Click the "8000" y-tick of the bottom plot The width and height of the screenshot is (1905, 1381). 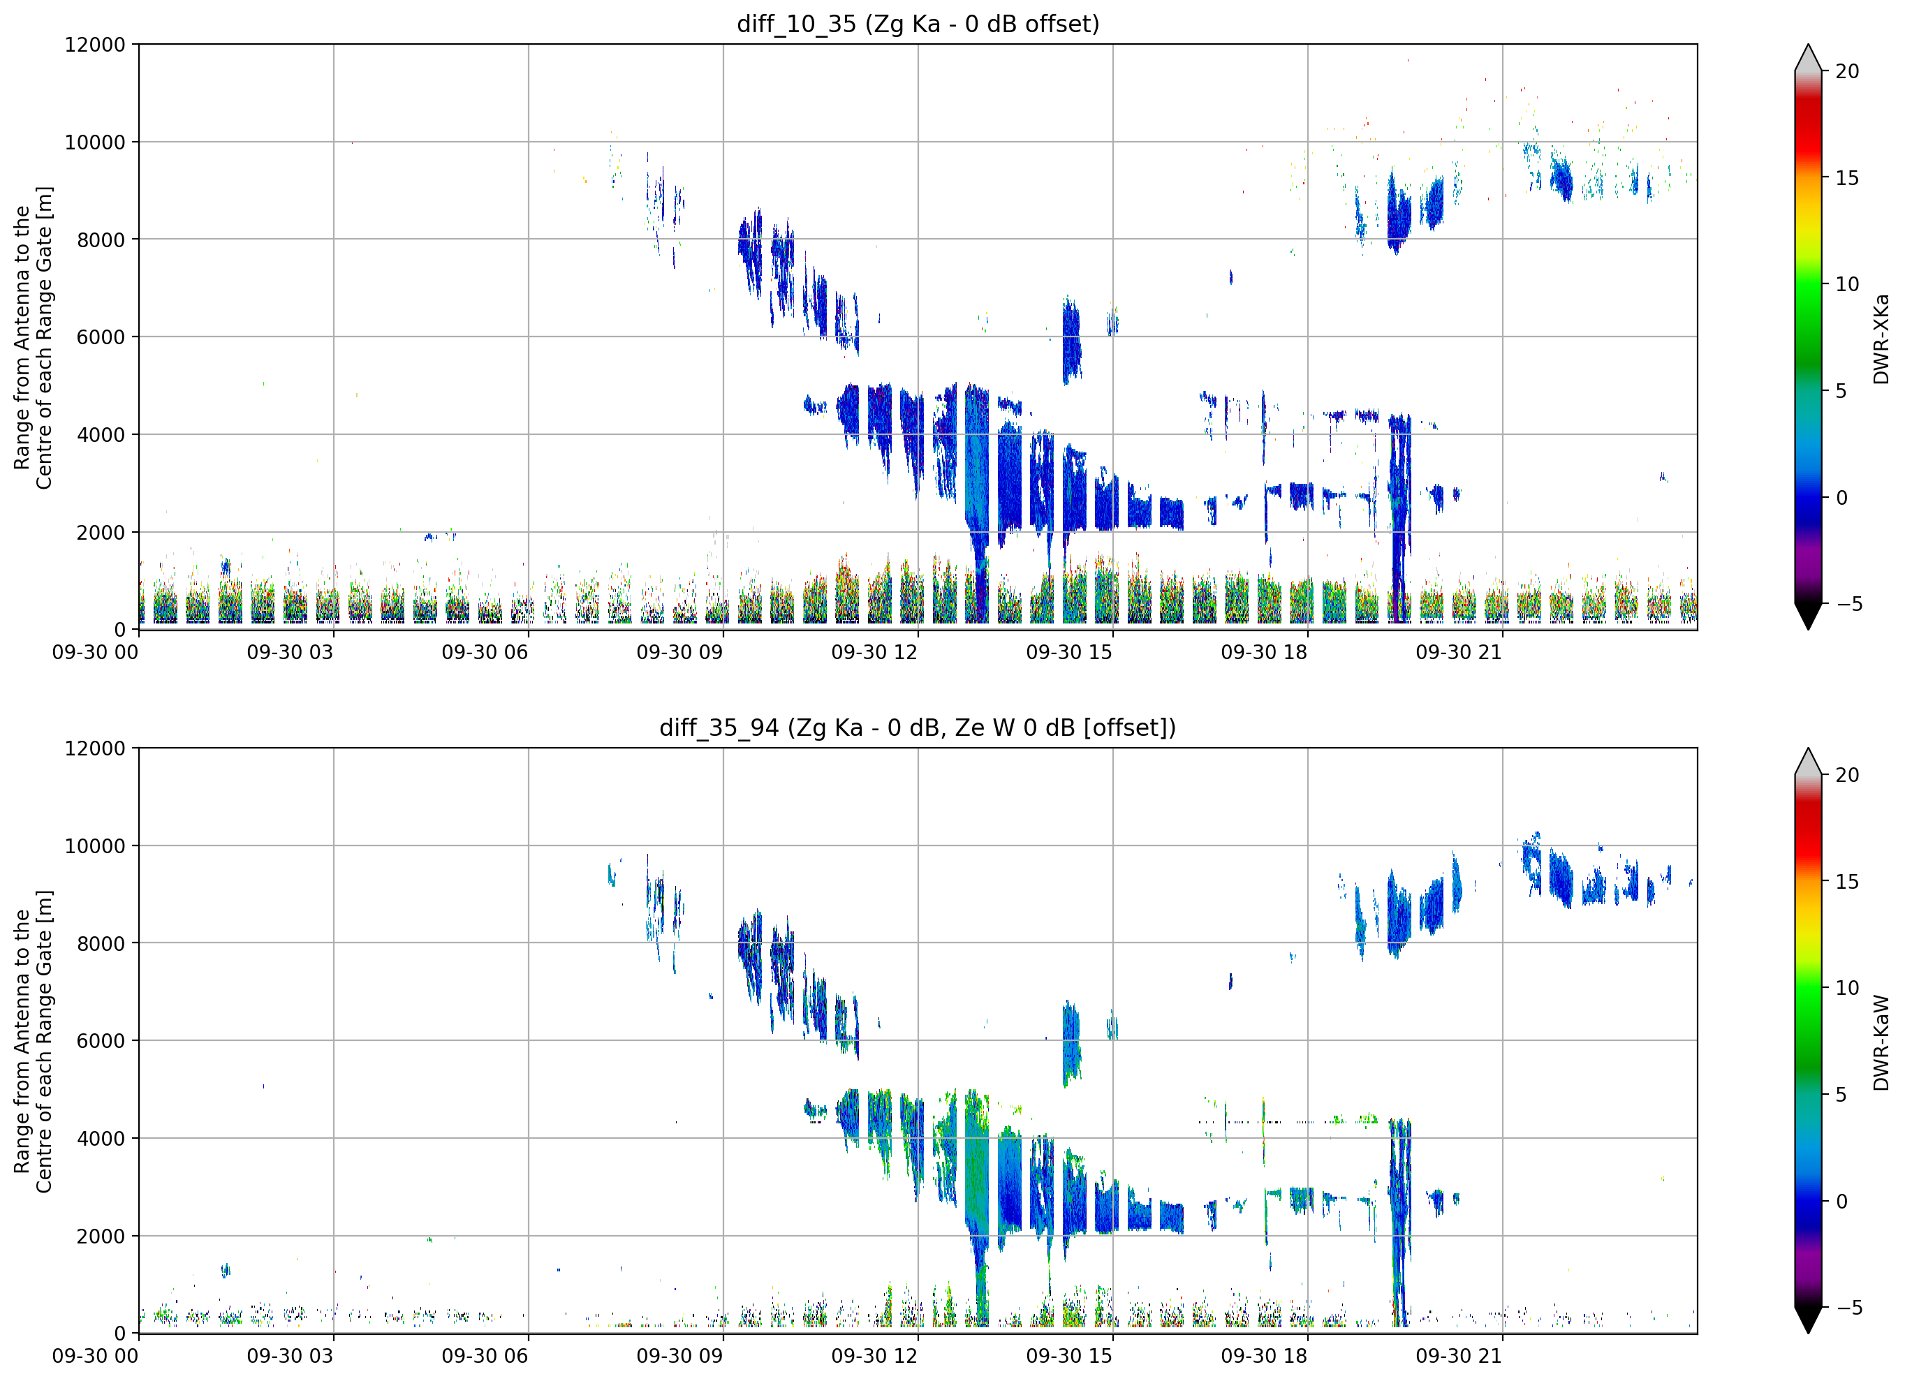tap(101, 943)
